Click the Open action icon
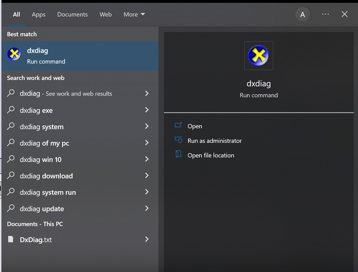 coord(178,125)
